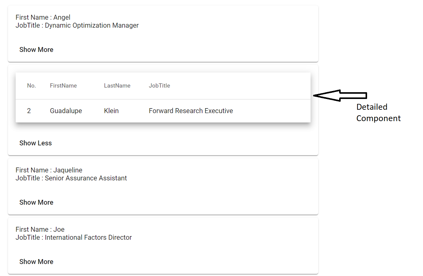Select the Klein last name cell
This screenshot has height=276, width=423.
point(111,111)
